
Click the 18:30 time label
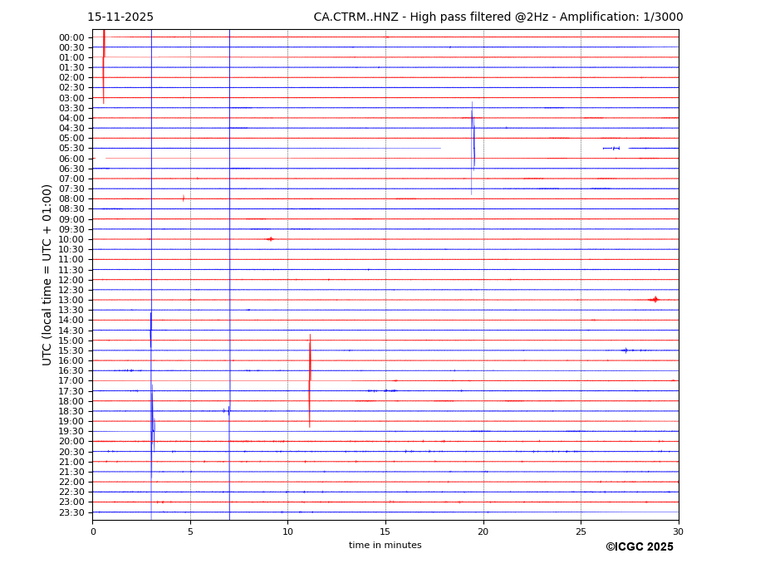point(71,411)
